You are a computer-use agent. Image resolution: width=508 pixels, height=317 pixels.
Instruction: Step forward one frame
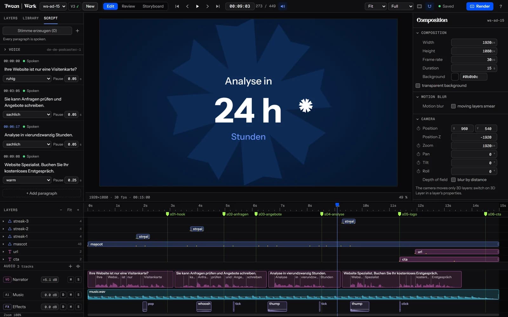coord(208,6)
